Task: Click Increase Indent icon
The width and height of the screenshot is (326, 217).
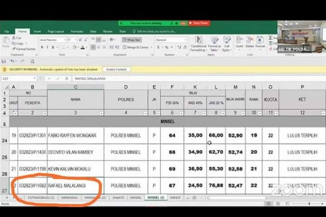Action: (117, 47)
